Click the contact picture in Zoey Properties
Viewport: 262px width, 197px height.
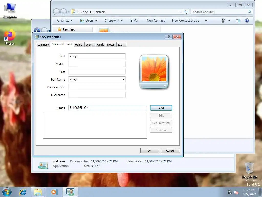click(154, 69)
